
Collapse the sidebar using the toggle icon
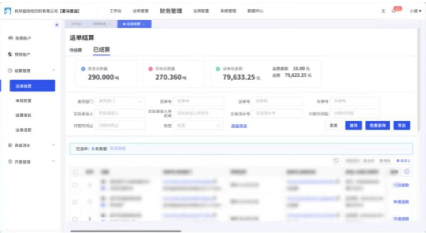click(x=57, y=24)
